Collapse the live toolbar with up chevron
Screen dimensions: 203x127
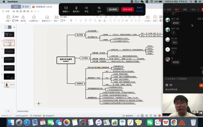tap(102, 15)
